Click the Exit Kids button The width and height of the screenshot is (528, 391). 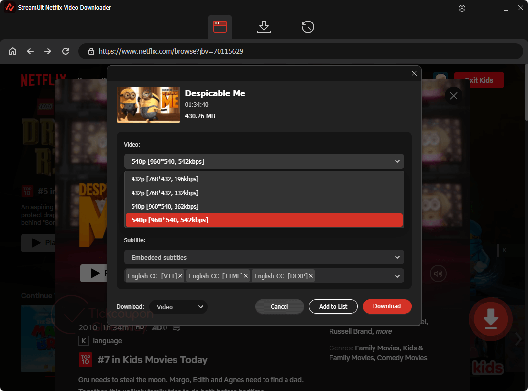point(479,80)
